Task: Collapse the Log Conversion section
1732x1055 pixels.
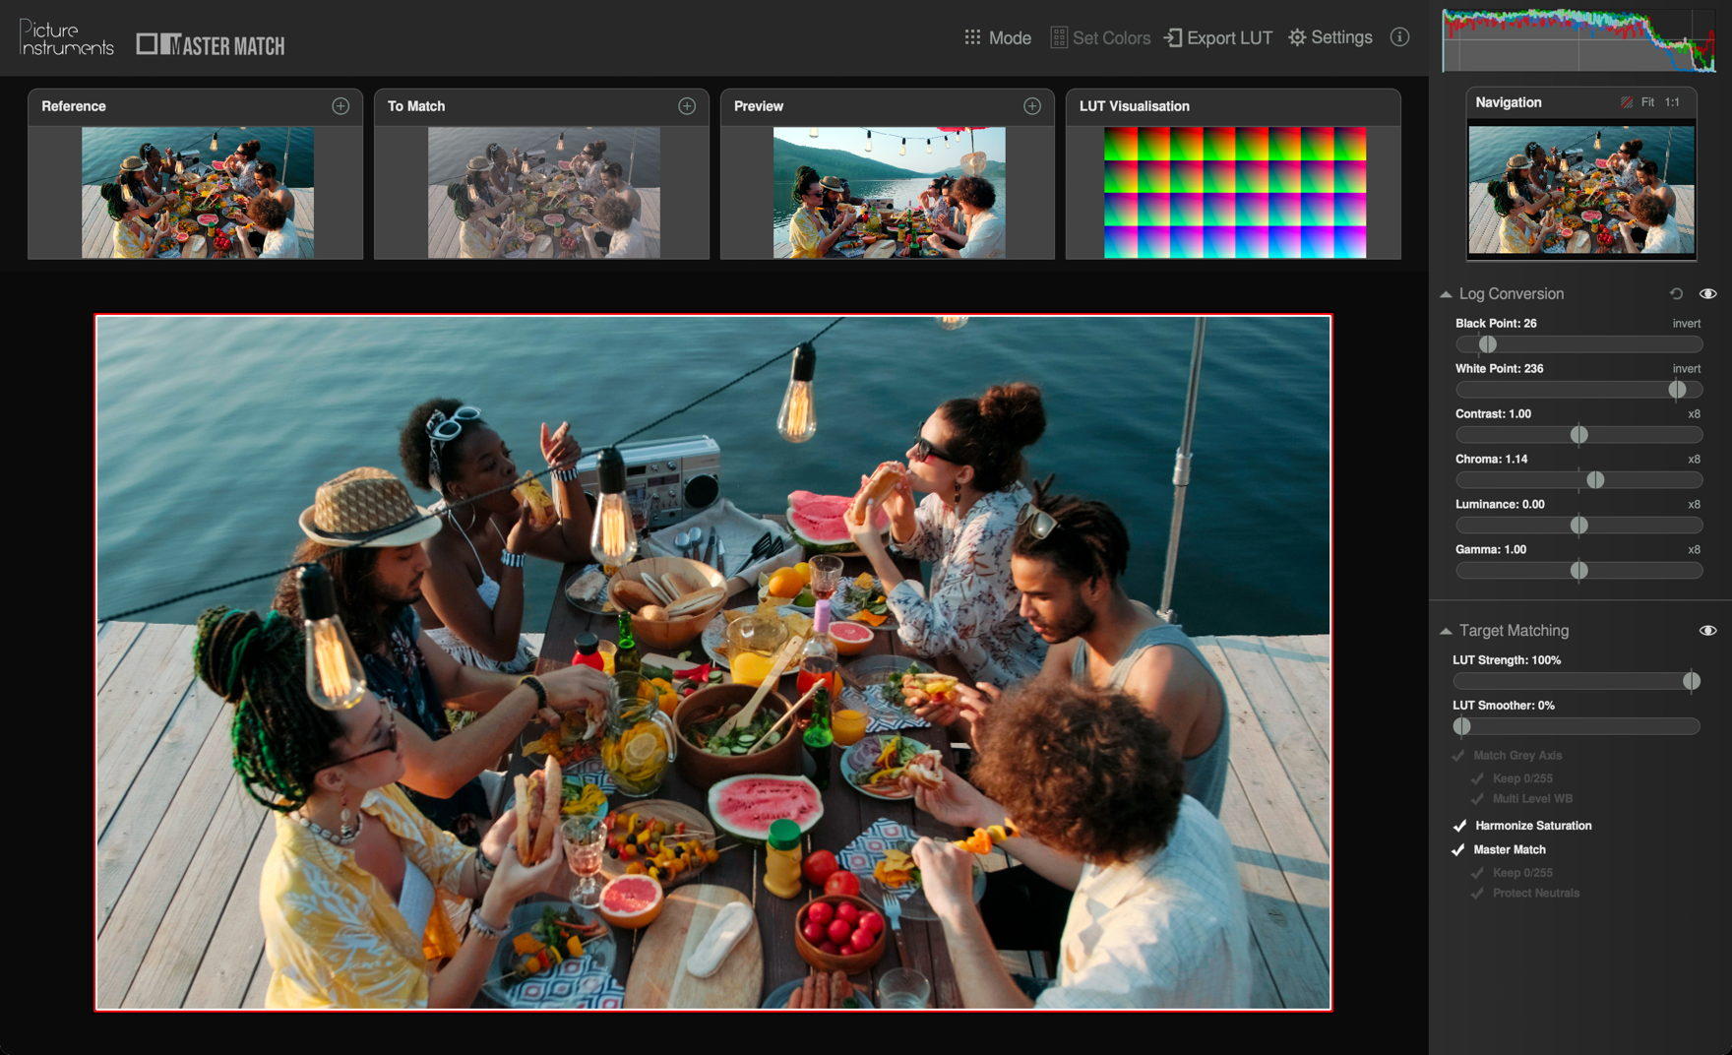Action: 1446,294
